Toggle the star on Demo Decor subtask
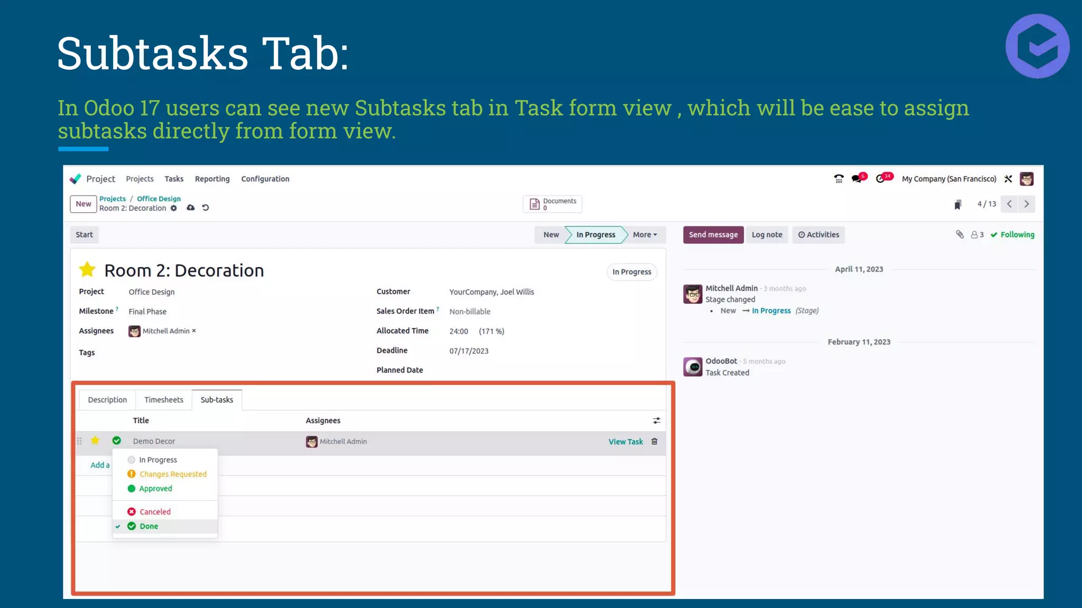This screenshot has height=608, width=1082. click(95, 441)
